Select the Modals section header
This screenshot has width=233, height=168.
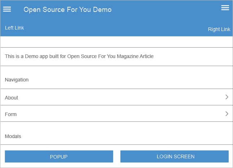[x=13, y=136]
